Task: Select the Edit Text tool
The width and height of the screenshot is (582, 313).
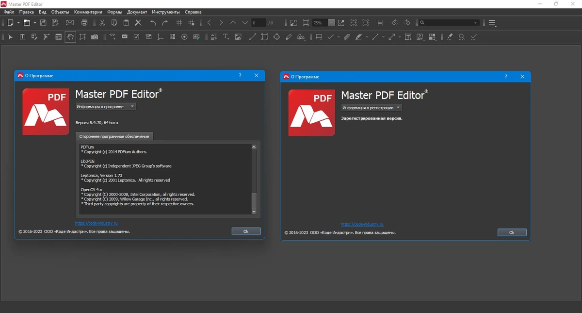Action: [x=22, y=37]
